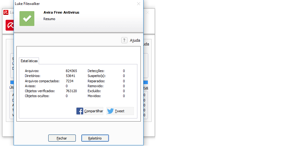Click the Arquivos value 824365
The image size is (297, 167).
[x=71, y=71]
